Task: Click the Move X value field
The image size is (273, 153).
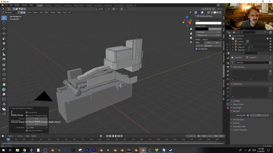Action: pyautogui.click(x=37, y=119)
